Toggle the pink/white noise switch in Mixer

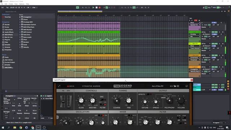[130, 115]
